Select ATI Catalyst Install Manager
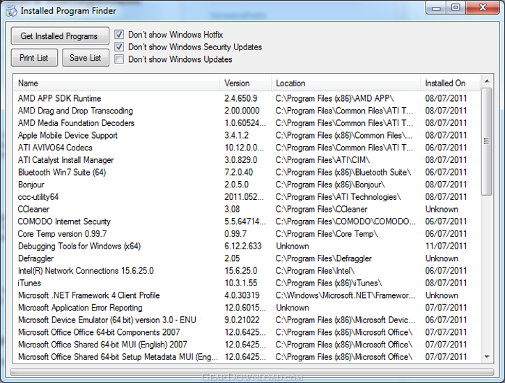505x383 pixels. pyautogui.click(x=247, y=160)
